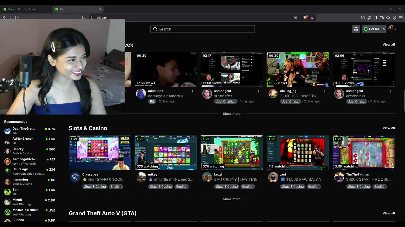
Task: Click English tag under TimTheTatman stream
Action: [380, 187]
